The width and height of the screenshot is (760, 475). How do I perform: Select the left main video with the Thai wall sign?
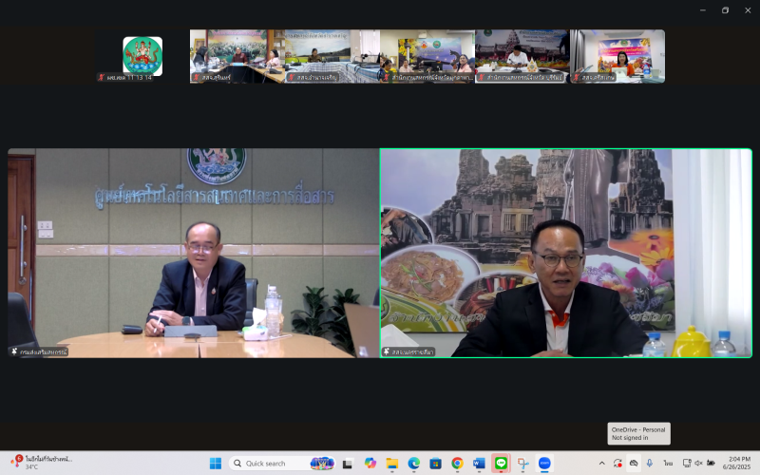[x=194, y=253]
